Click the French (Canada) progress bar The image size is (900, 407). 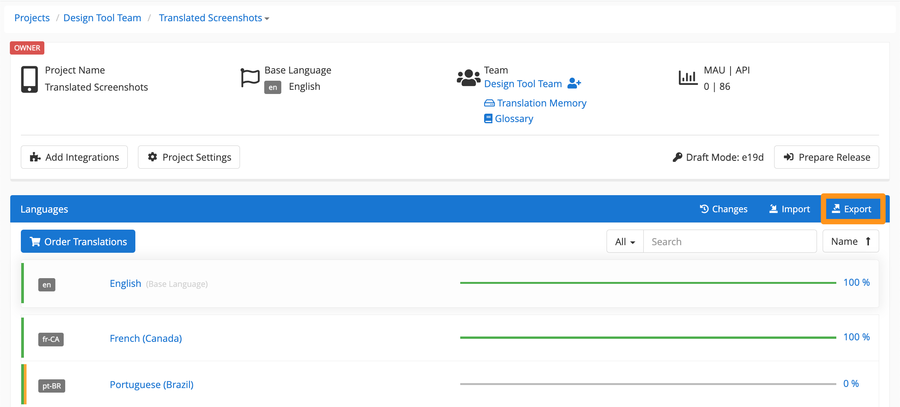[x=648, y=337]
